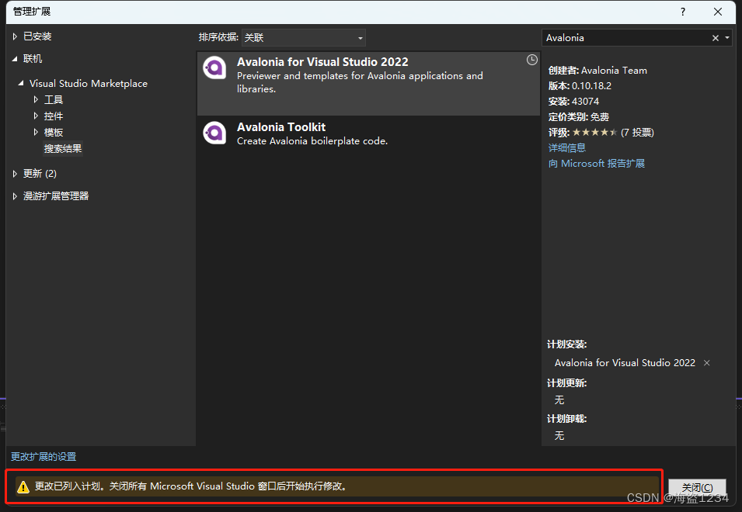The image size is (742, 512).
Task: Select the 联机 label
Action: pyautogui.click(x=33, y=58)
